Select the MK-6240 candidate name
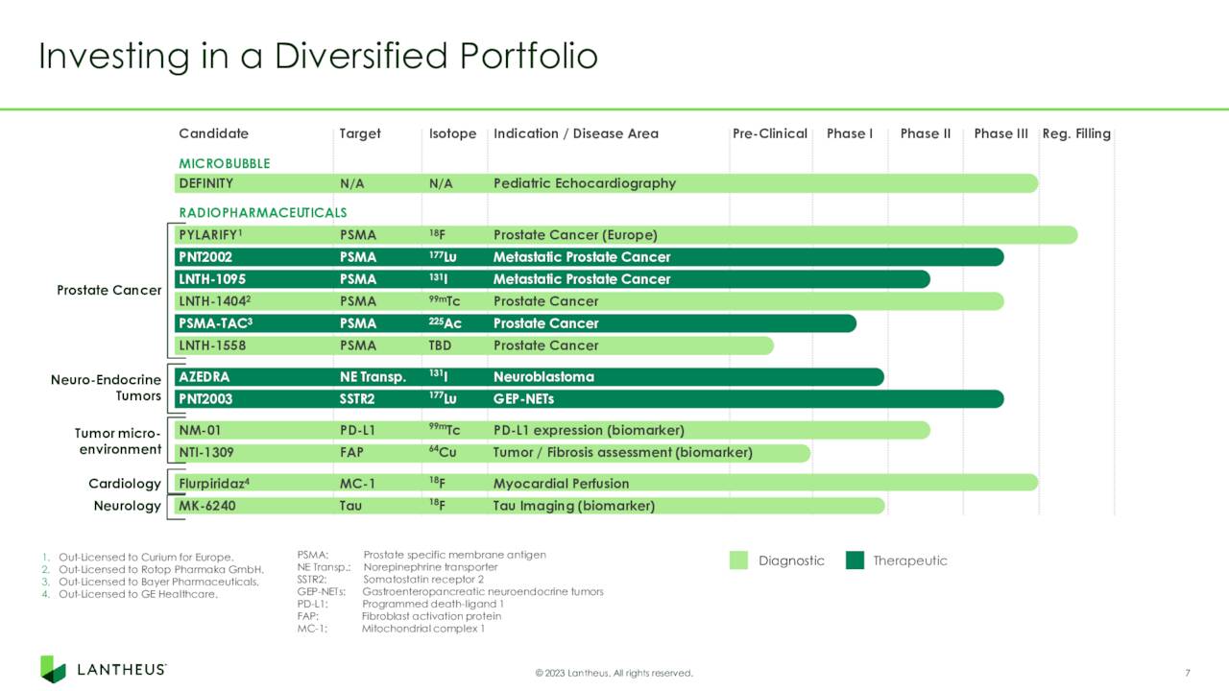Viewport: 1229px width, 691px height. click(207, 506)
